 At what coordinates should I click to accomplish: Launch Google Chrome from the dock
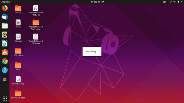(5, 61)
